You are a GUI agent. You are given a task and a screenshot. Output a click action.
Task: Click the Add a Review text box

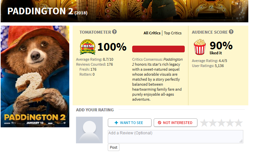pyautogui.click(x=175, y=137)
